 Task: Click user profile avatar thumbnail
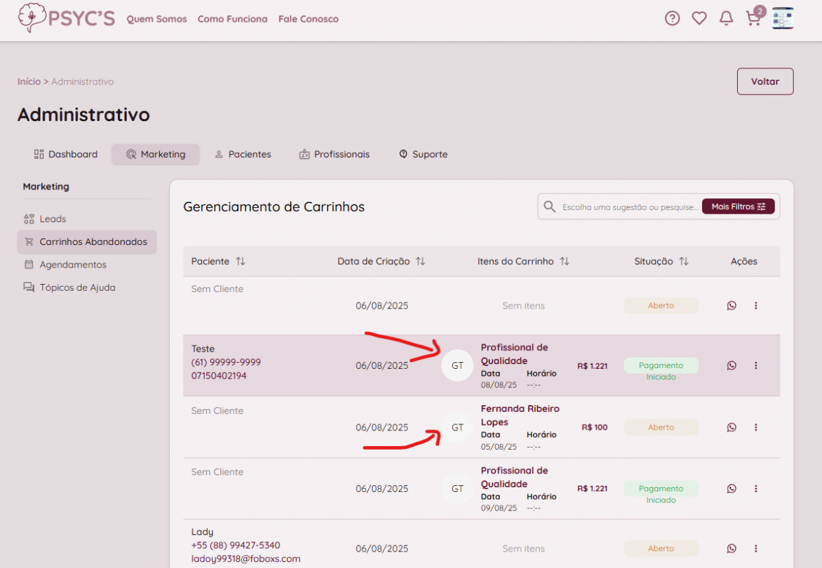point(782,18)
